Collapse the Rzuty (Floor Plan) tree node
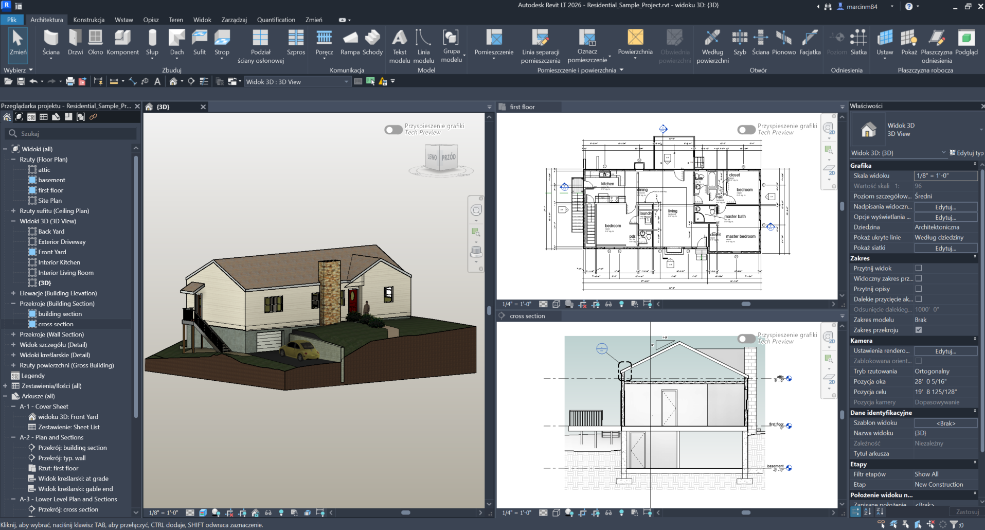This screenshot has height=530, width=985. [x=13, y=160]
